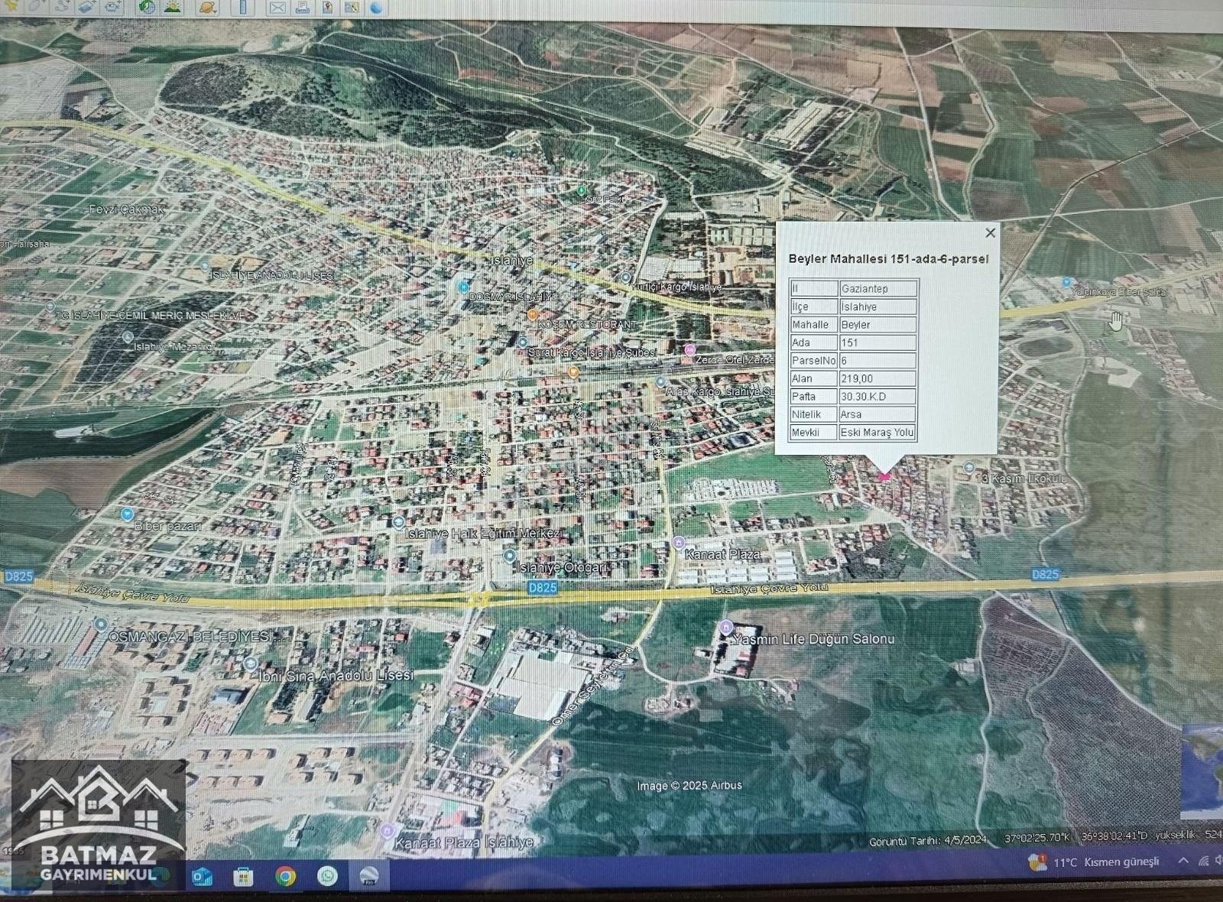
Task: Click the Sürat Kargo İslahiye Şubesi placemark
Action: 522,342
